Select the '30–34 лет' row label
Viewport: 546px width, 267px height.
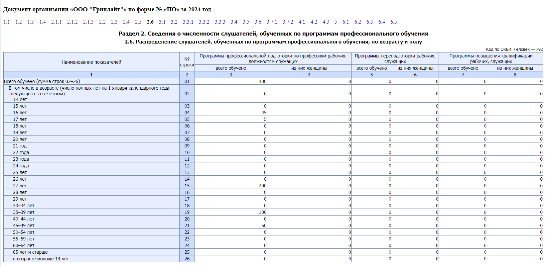click(24, 206)
